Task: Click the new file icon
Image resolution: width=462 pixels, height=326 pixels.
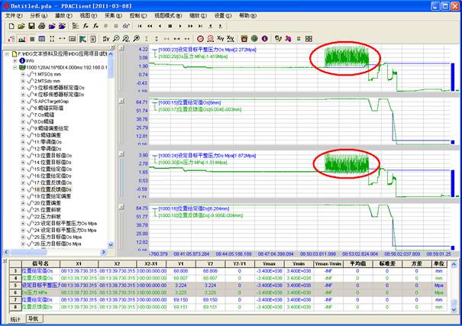Action: 11,26
